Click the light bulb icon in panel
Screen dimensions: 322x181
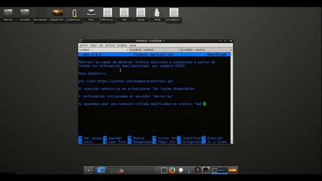click(181, 170)
